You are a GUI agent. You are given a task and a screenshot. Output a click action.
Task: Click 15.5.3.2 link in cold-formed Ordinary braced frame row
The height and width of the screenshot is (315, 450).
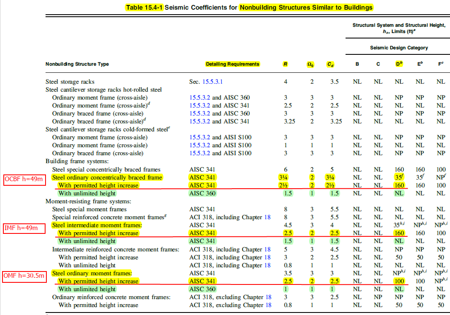200,153
